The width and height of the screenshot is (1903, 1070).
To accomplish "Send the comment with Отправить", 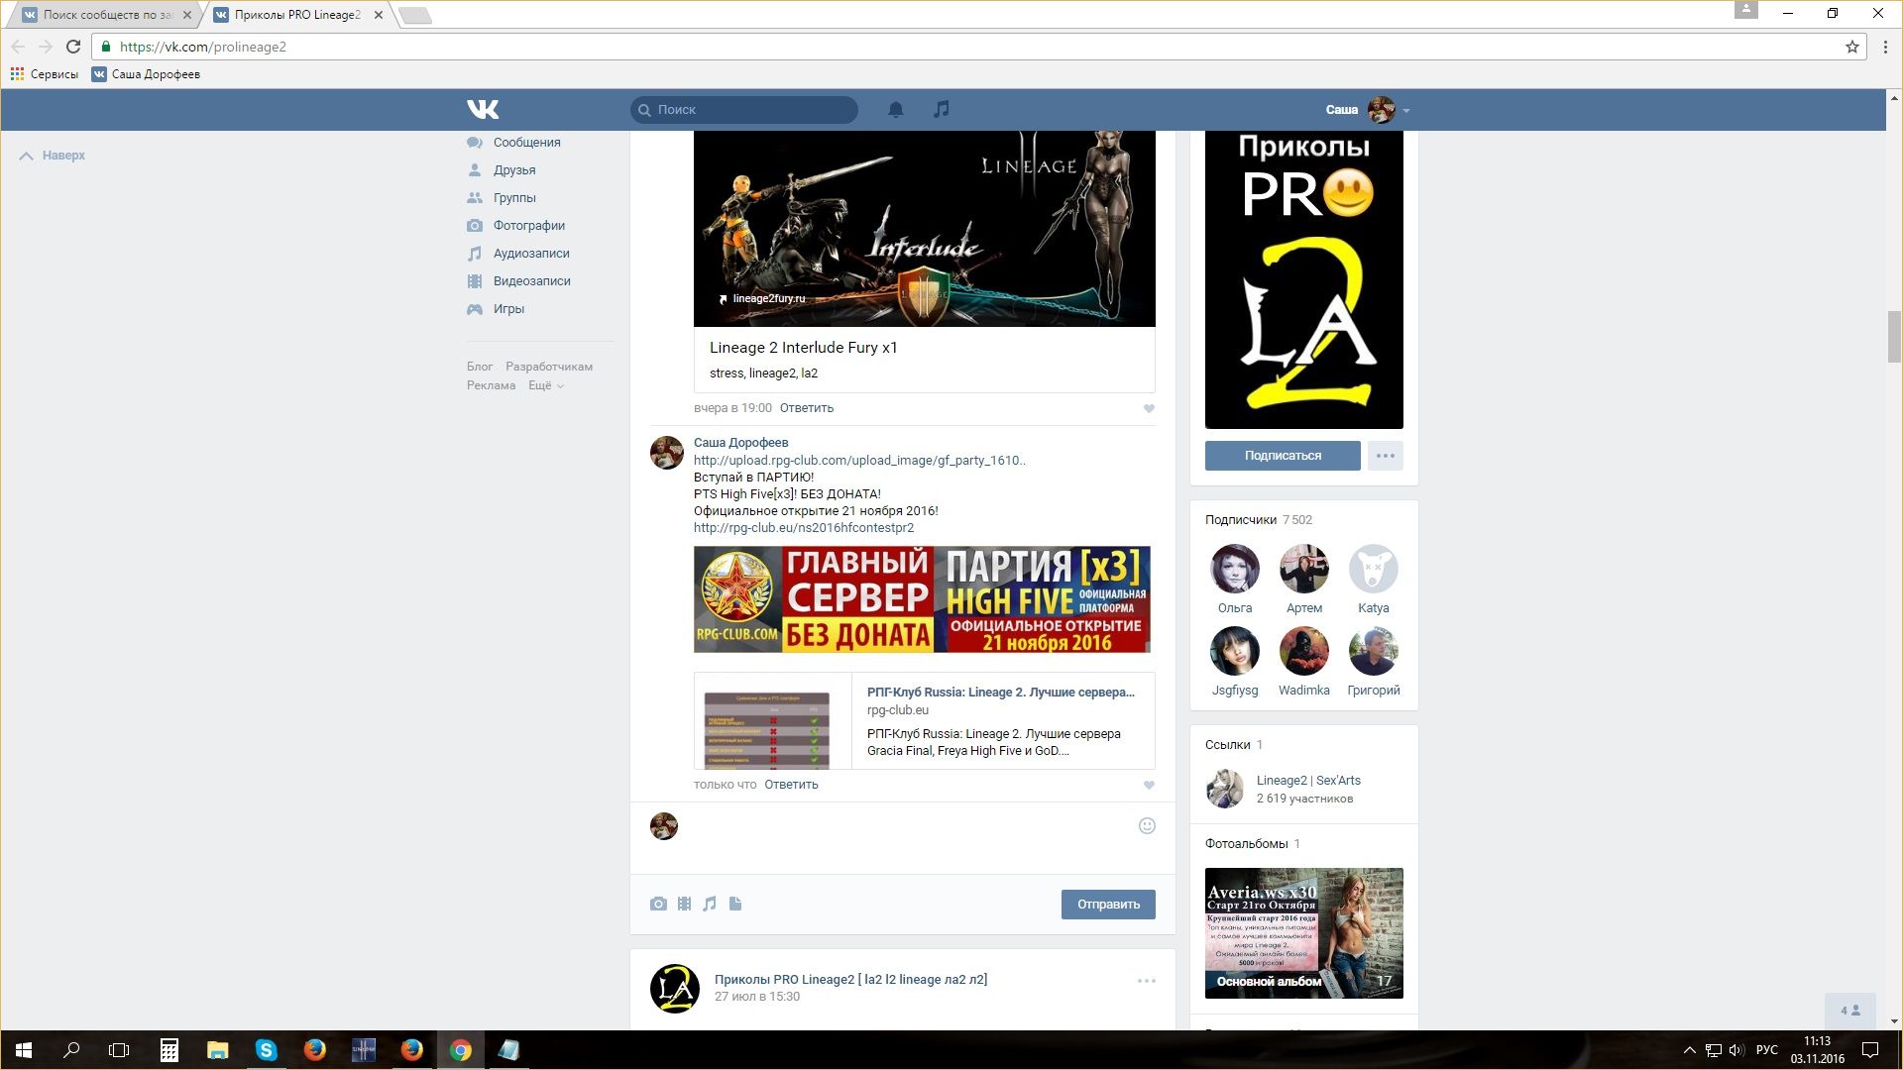I will 1107,904.
